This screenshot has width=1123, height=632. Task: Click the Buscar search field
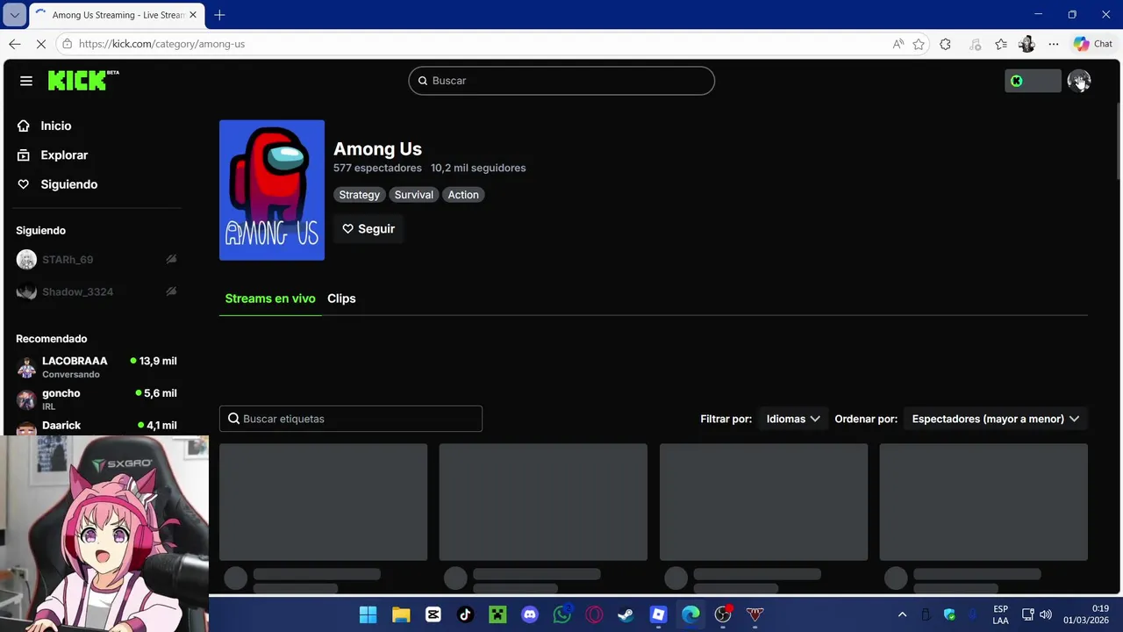tap(561, 81)
